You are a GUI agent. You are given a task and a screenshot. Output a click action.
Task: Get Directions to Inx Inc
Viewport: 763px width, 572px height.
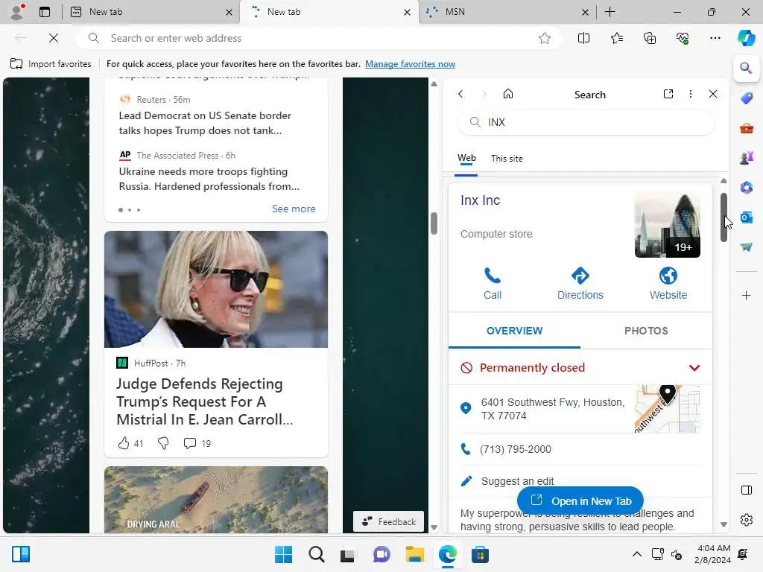coord(580,284)
